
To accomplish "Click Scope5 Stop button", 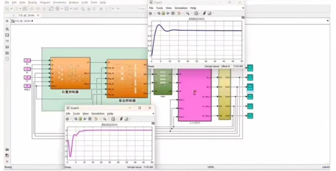I will (90, 119).
